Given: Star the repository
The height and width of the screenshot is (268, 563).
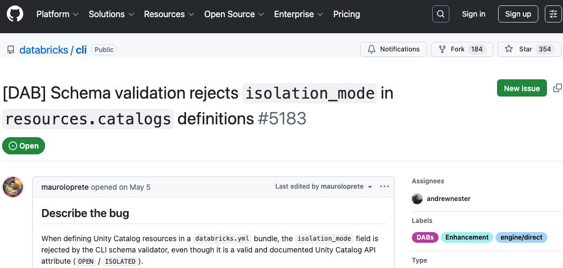Looking at the screenshot, I should click(x=529, y=49).
